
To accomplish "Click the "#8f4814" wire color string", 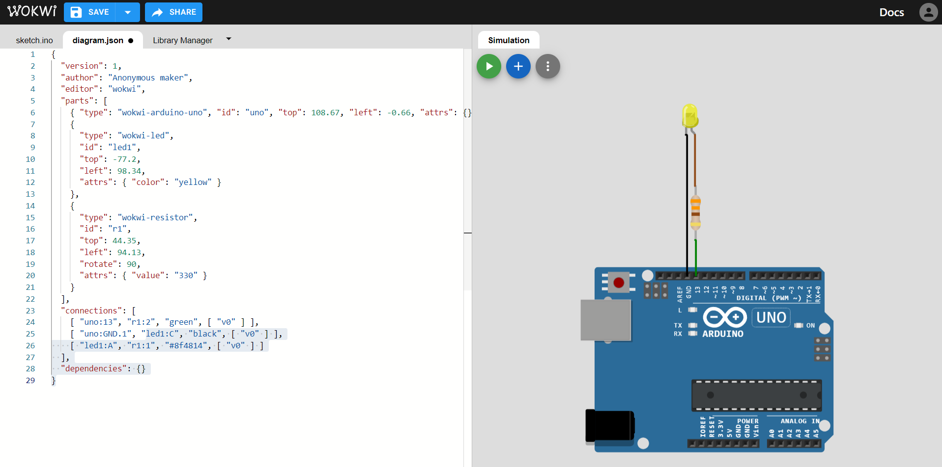I will [186, 345].
